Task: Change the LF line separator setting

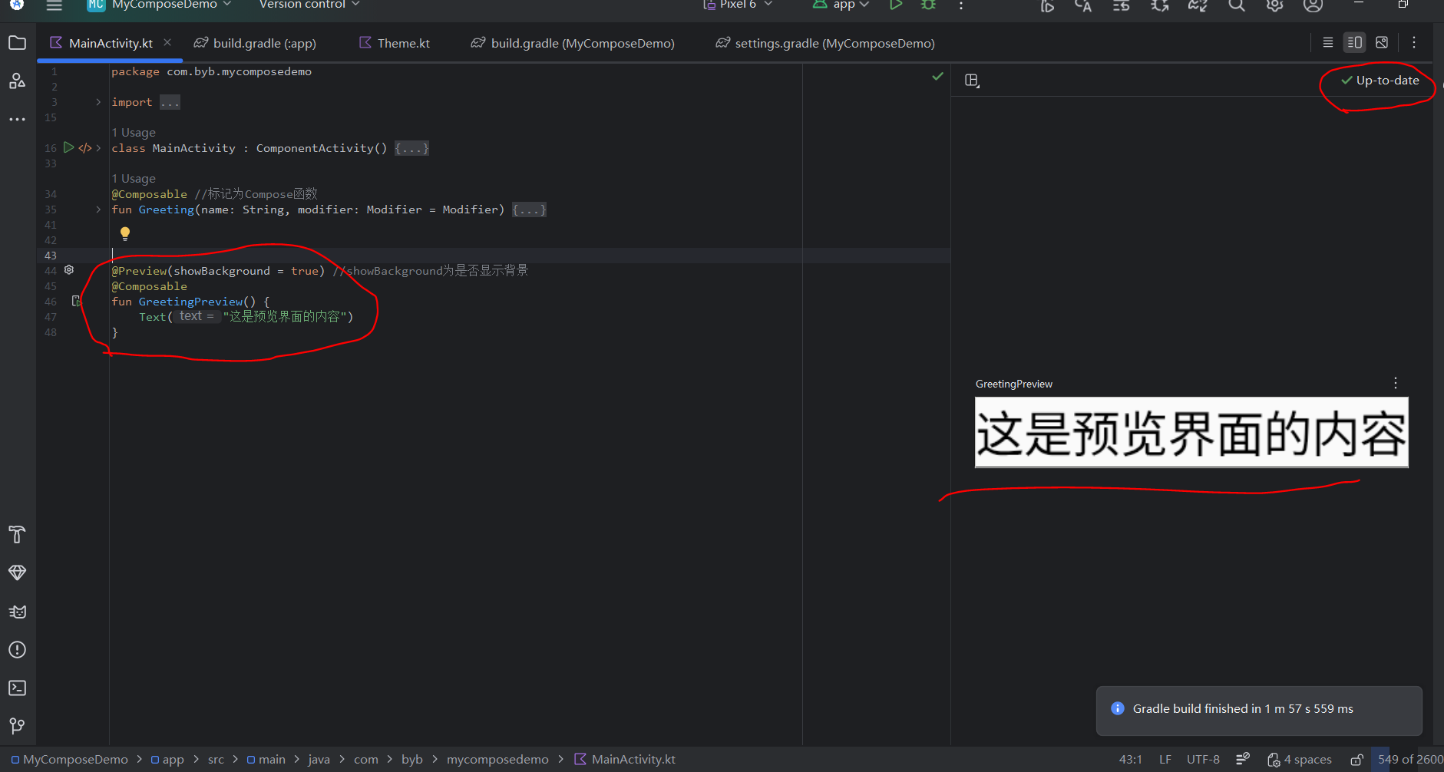Action: (1165, 760)
